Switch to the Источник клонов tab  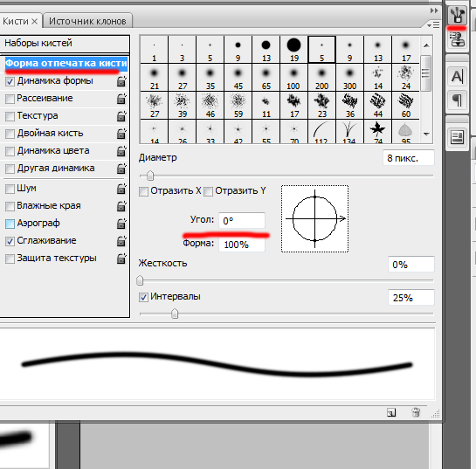[x=87, y=21]
